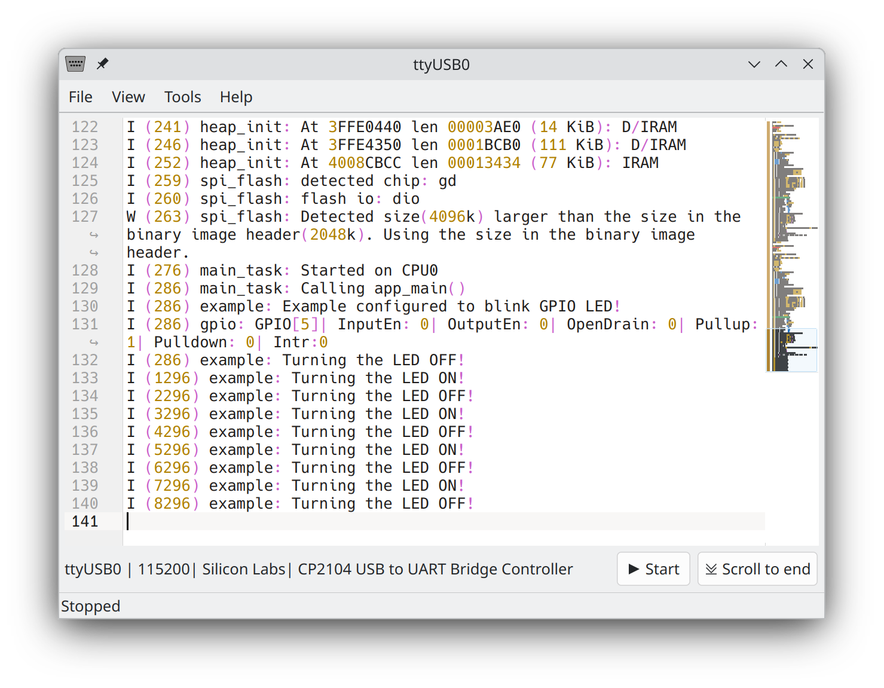Click the 'Calling app_main()' log line
Viewport: 884px width, 688px height.
(x=296, y=288)
